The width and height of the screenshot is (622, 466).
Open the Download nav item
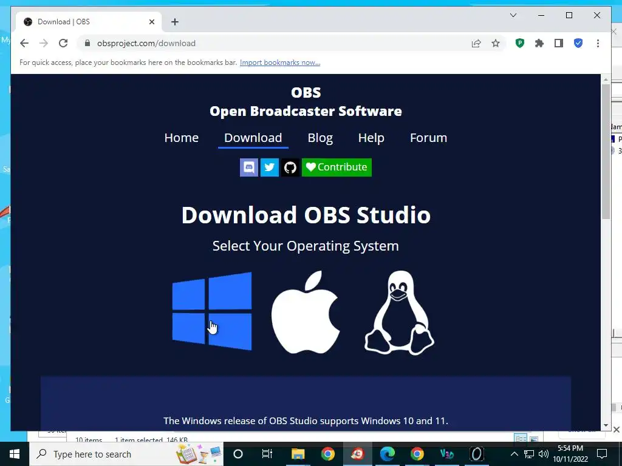pyautogui.click(x=253, y=138)
